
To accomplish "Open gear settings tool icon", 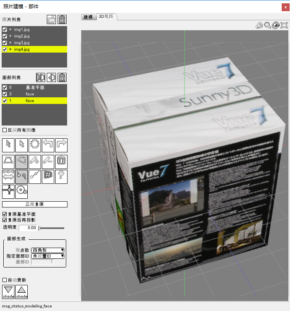I will (22, 191).
